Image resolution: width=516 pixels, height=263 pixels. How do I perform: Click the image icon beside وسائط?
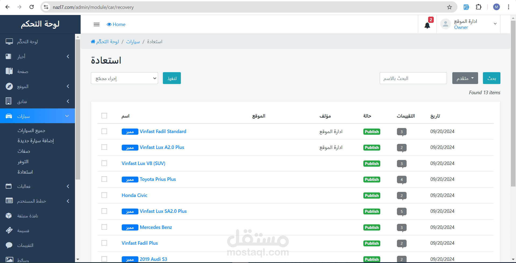click(9, 260)
